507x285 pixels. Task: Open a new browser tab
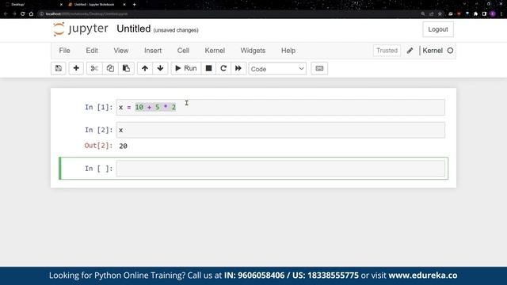[x=134, y=5]
